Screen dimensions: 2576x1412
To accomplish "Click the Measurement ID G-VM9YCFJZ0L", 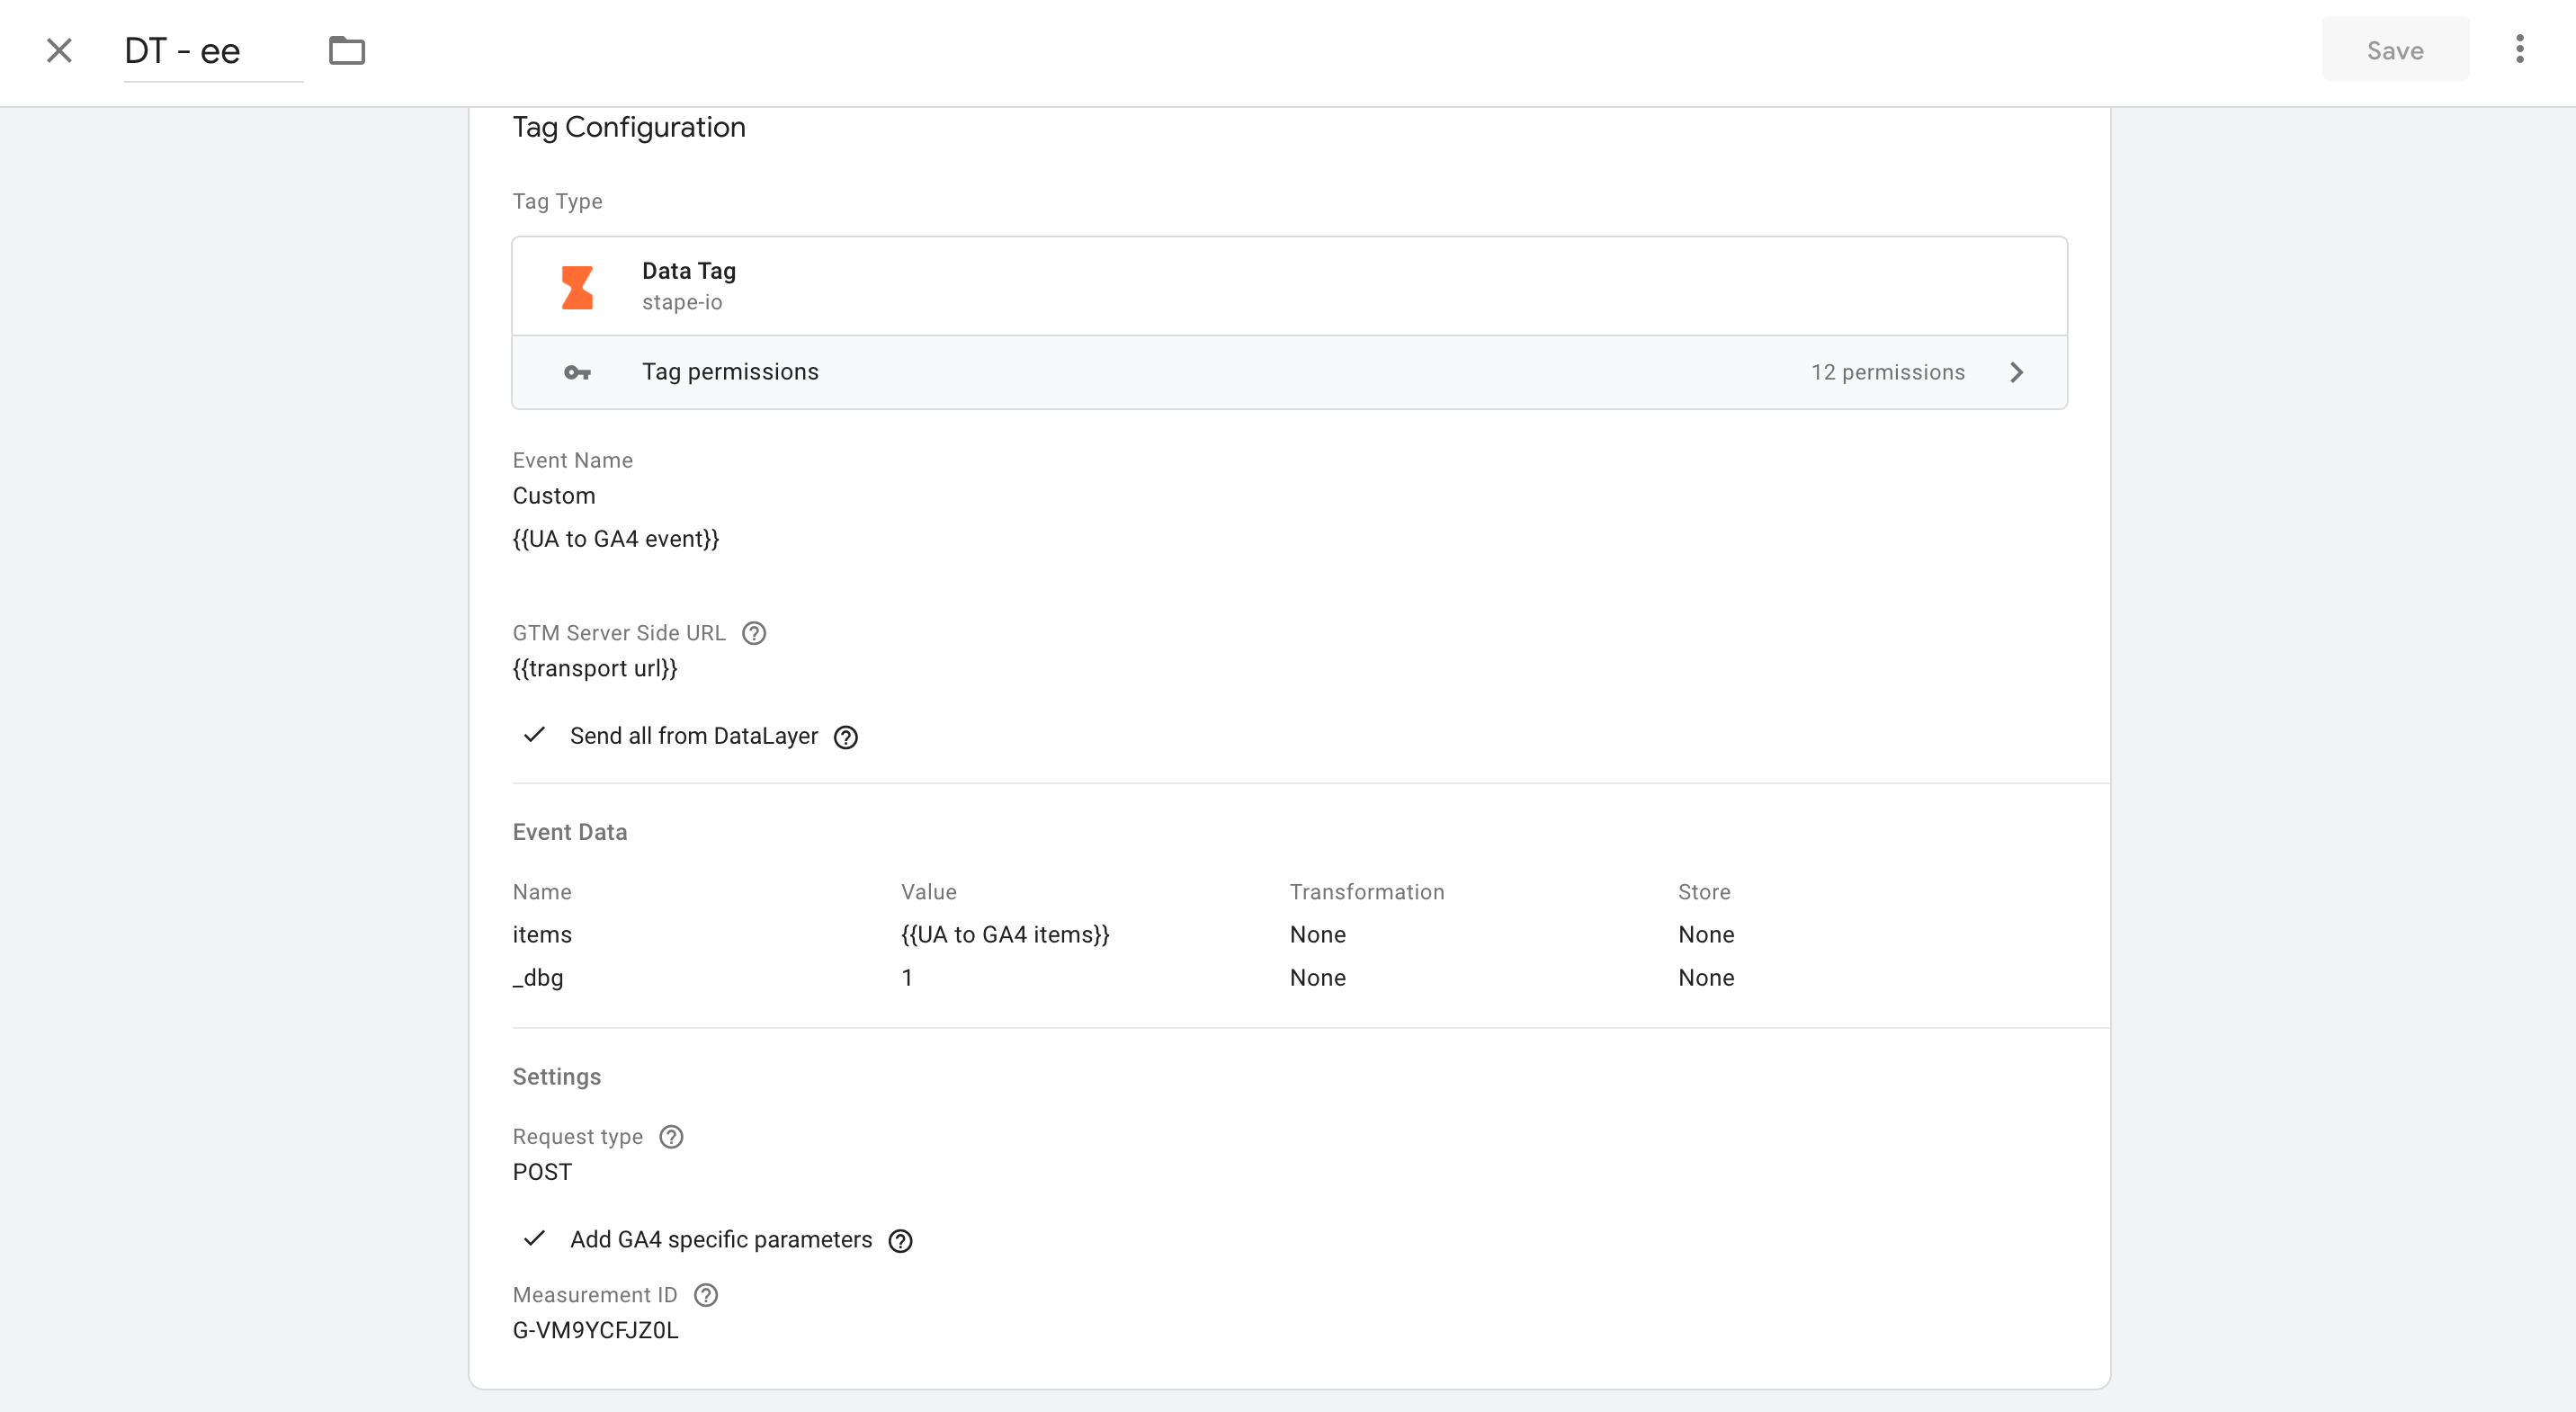I will click(595, 1330).
